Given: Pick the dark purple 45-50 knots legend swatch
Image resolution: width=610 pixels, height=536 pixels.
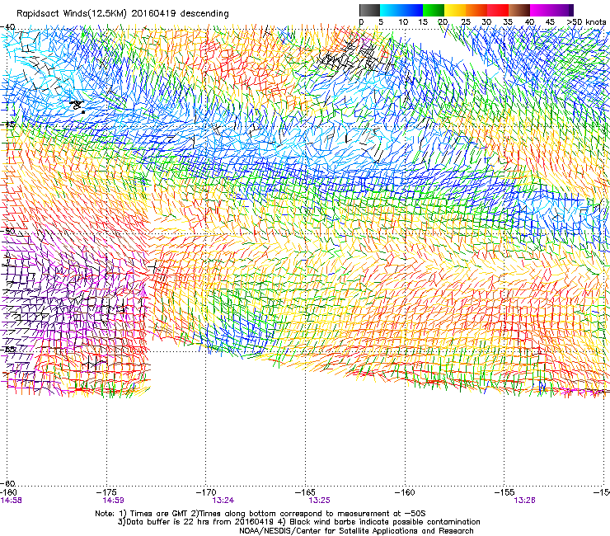Looking at the screenshot, I should (562, 10).
